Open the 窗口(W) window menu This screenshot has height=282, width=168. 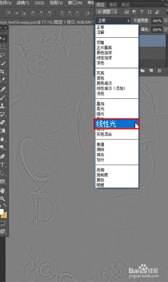75,3
